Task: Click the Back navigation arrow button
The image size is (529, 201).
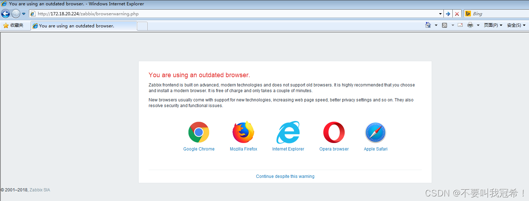Action: (x=6, y=14)
